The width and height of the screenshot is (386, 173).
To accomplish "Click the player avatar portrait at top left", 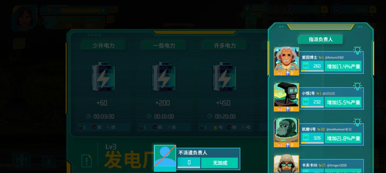I will click(x=25, y=17).
